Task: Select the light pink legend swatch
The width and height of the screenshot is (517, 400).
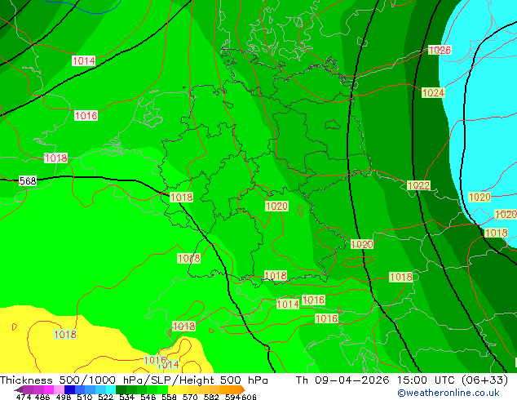Action: point(59,389)
